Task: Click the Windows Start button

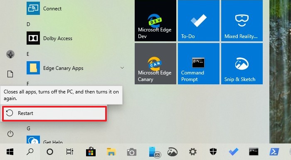Action: pyautogui.click(x=10, y=152)
